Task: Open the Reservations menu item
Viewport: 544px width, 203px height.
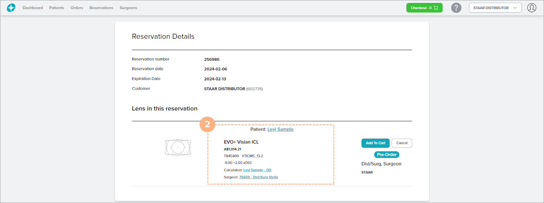Action: coord(101,8)
